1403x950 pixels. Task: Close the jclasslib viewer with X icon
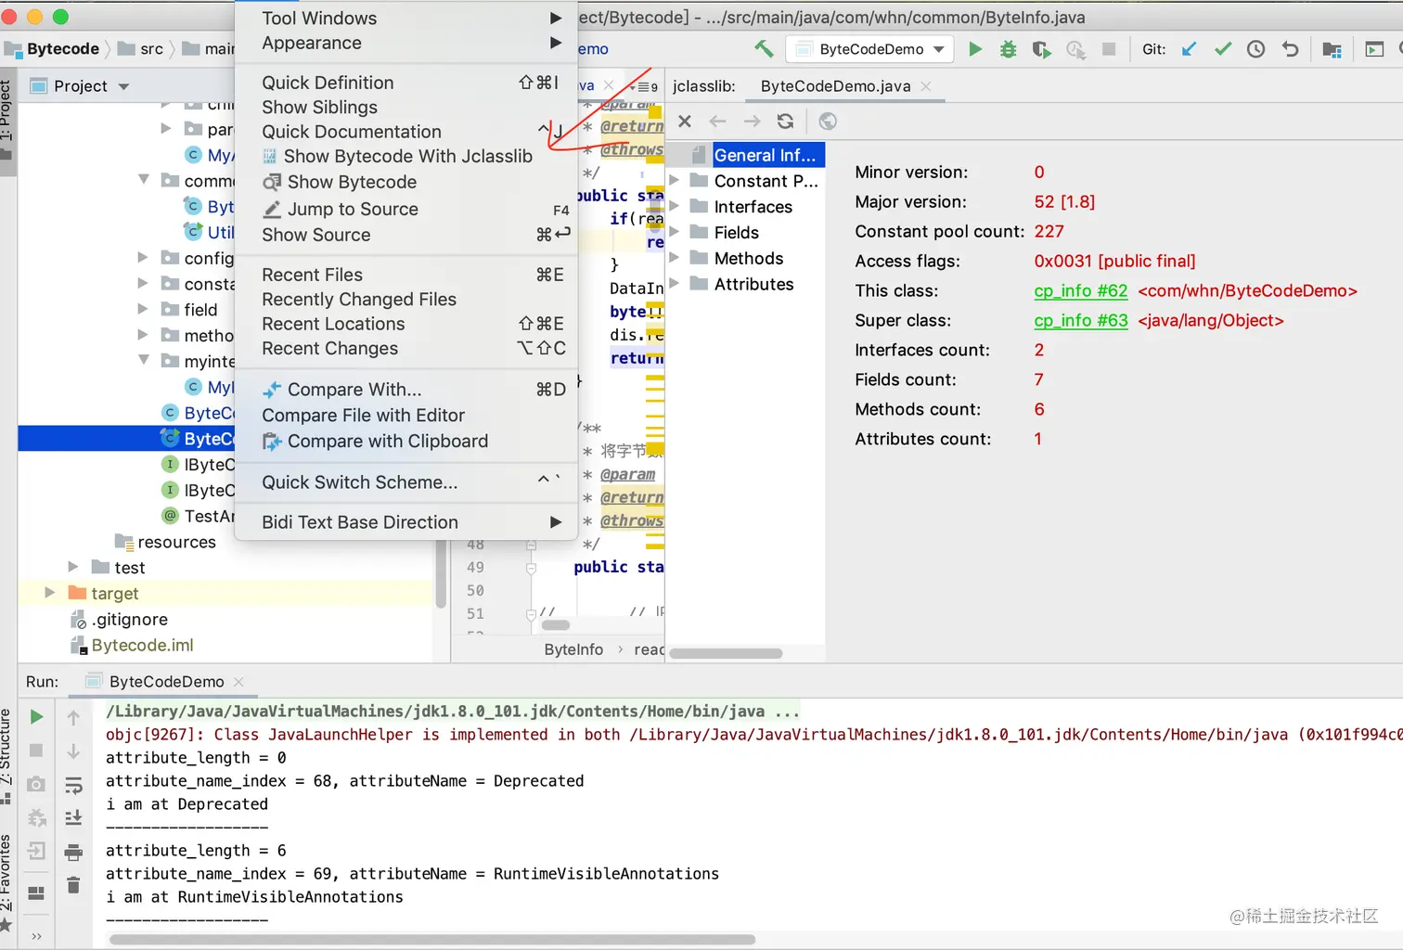(685, 122)
